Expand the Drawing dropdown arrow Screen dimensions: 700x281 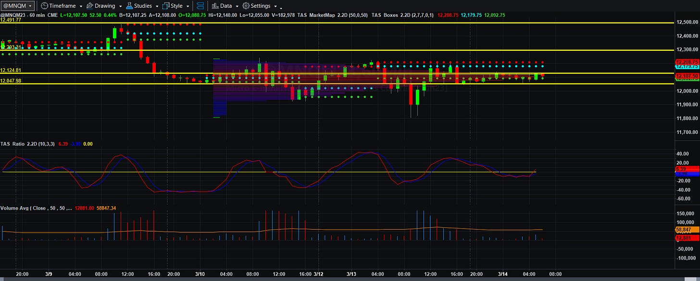(x=120, y=6)
